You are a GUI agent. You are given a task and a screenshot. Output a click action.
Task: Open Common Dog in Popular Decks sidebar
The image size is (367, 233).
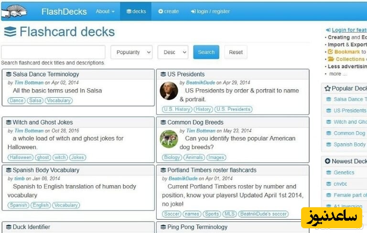point(349,133)
